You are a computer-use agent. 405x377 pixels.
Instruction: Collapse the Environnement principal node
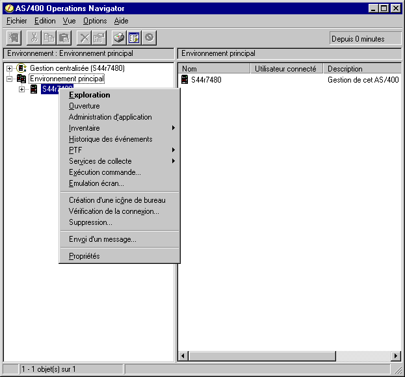coord(9,79)
